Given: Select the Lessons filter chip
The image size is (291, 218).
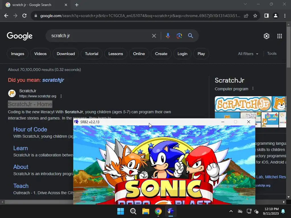Looking at the screenshot, I should click(x=116, y=54).
